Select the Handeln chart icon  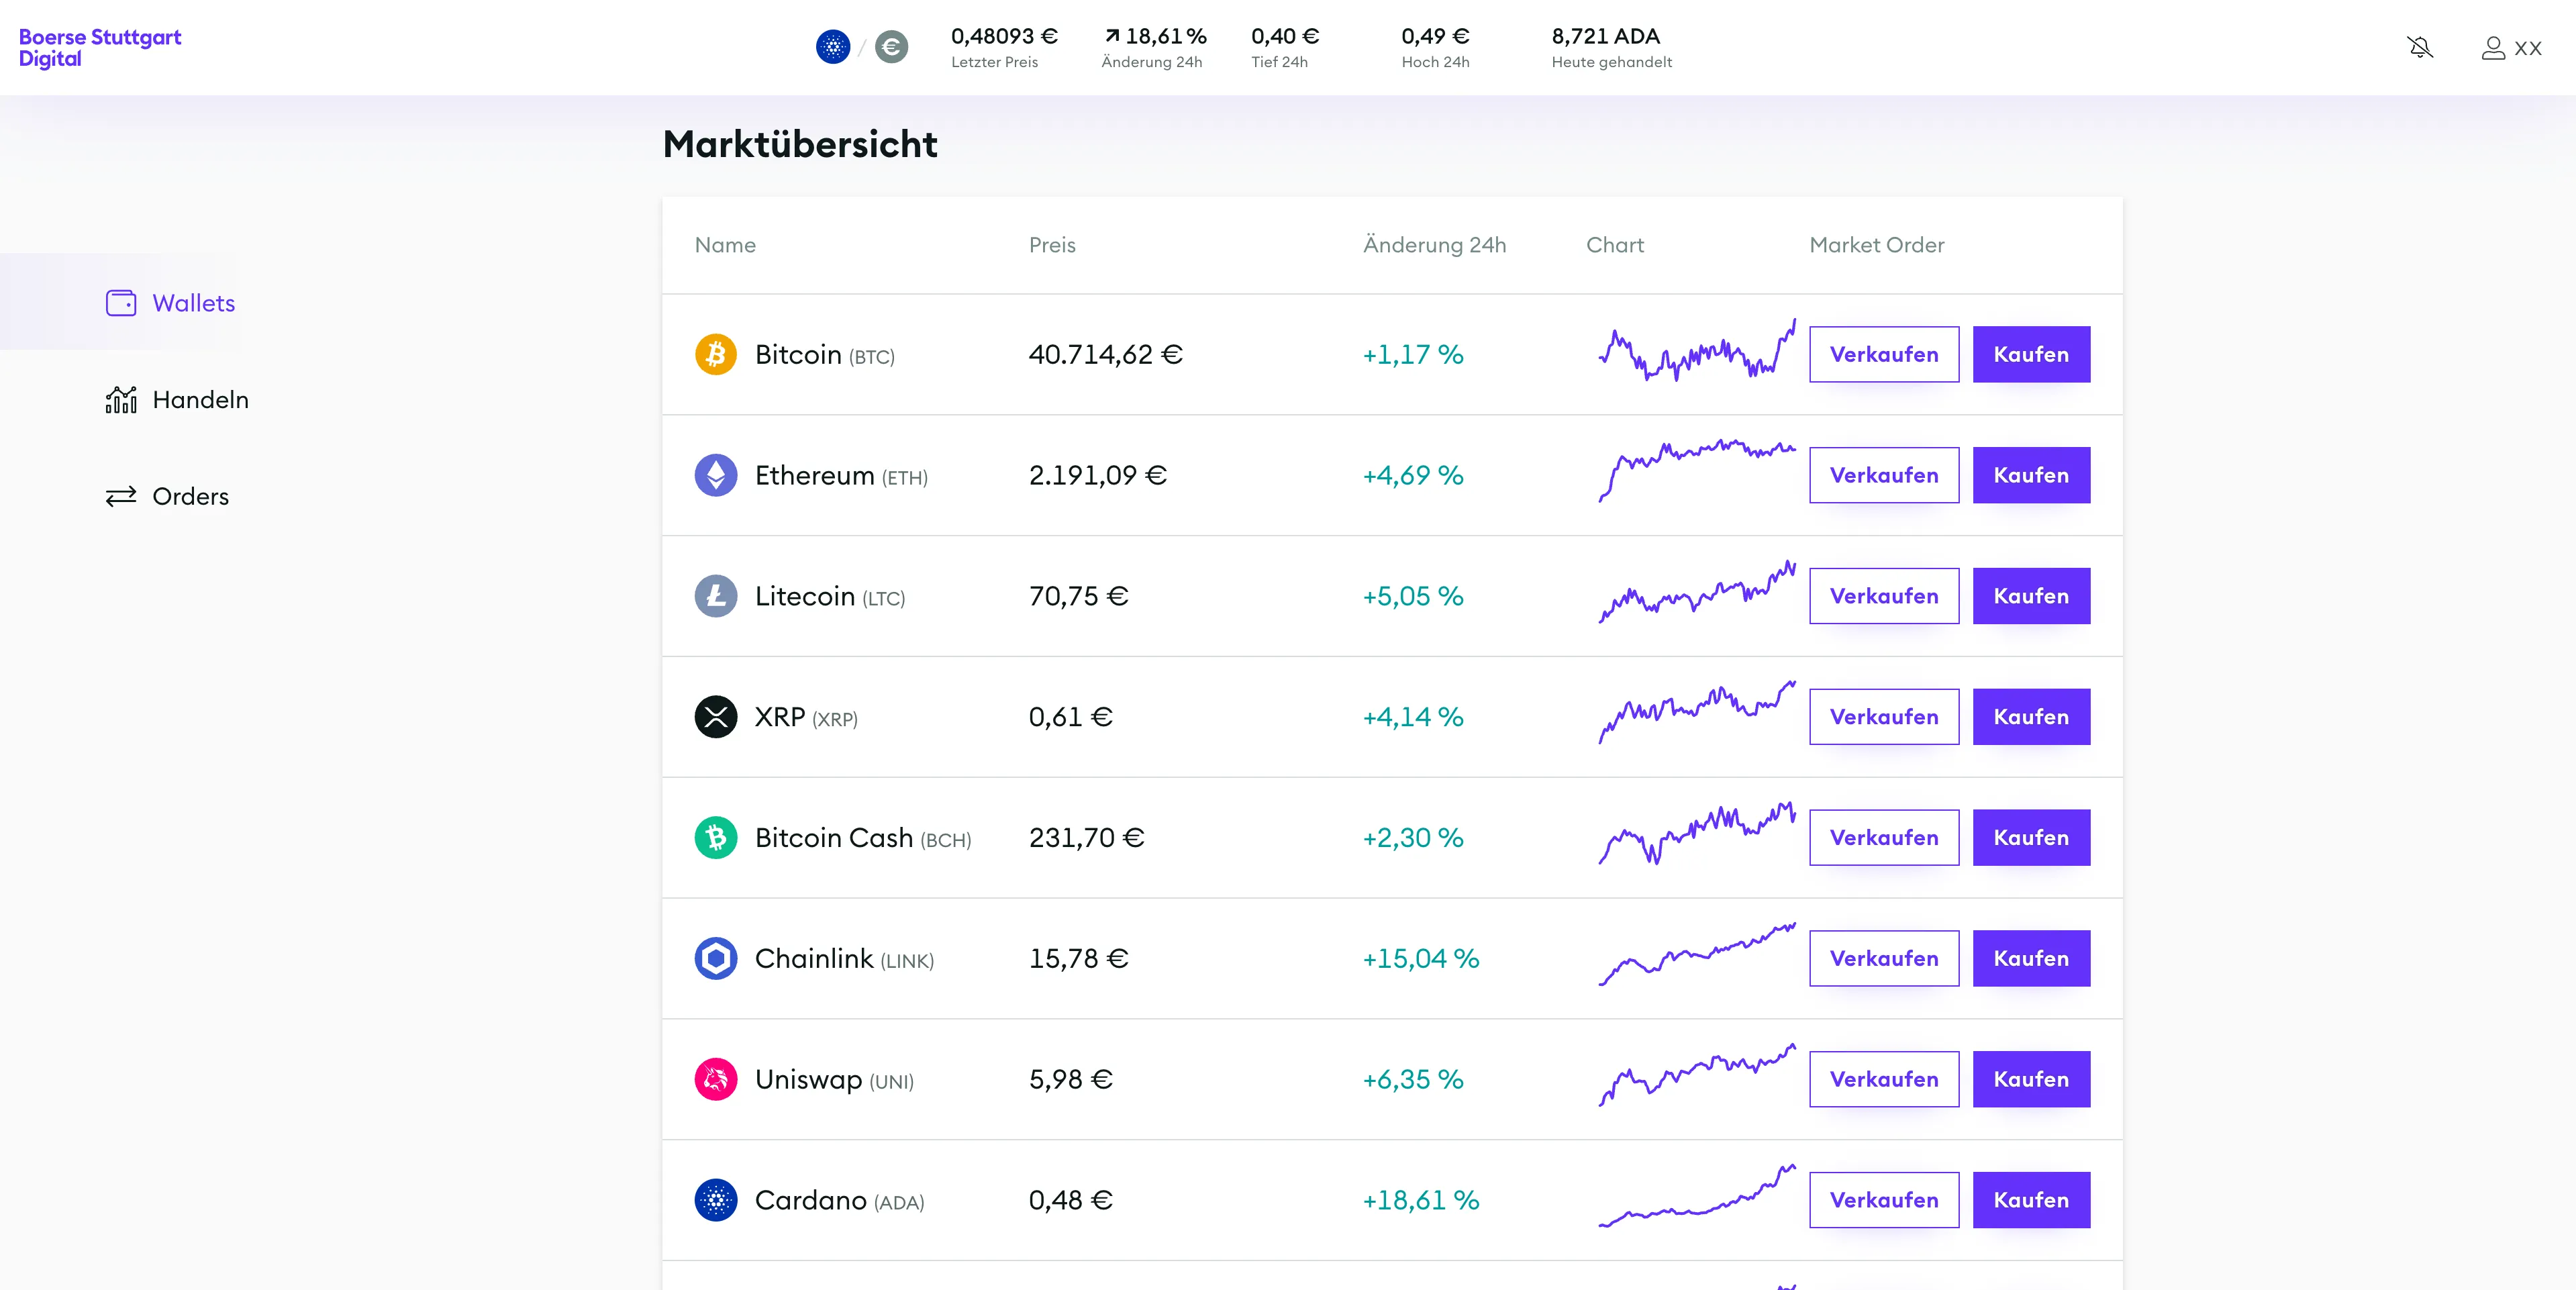click(120, 399)
